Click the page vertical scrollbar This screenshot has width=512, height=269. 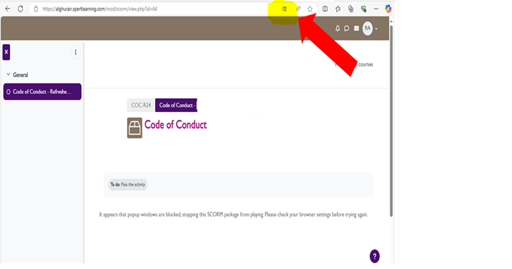pyautogui.click(x=391, y=121)
